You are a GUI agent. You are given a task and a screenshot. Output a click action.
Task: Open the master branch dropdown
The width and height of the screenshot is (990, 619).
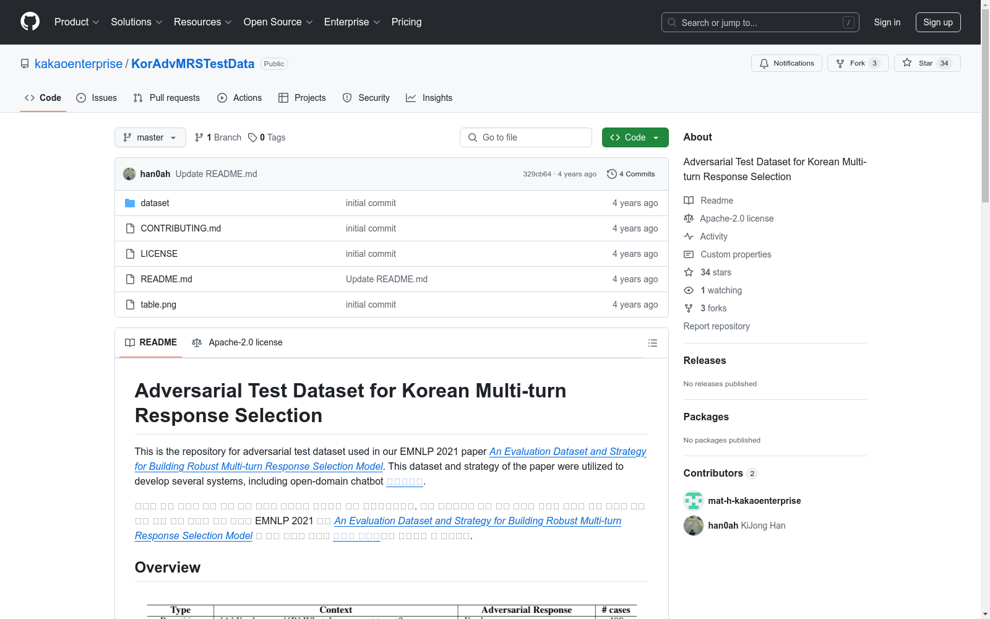(x=150, y=137)
